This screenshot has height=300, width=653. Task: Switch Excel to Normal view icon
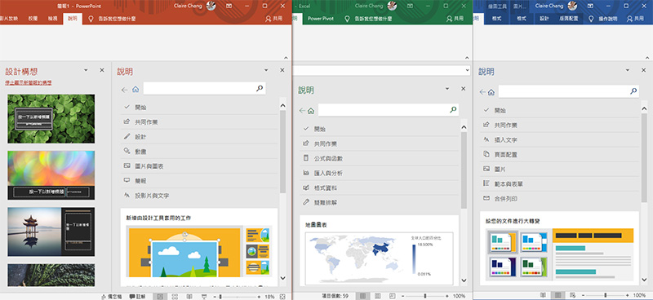pyautogui.click(x=362, y=296)
